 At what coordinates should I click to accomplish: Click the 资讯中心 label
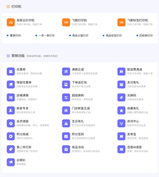coord(133,121)
